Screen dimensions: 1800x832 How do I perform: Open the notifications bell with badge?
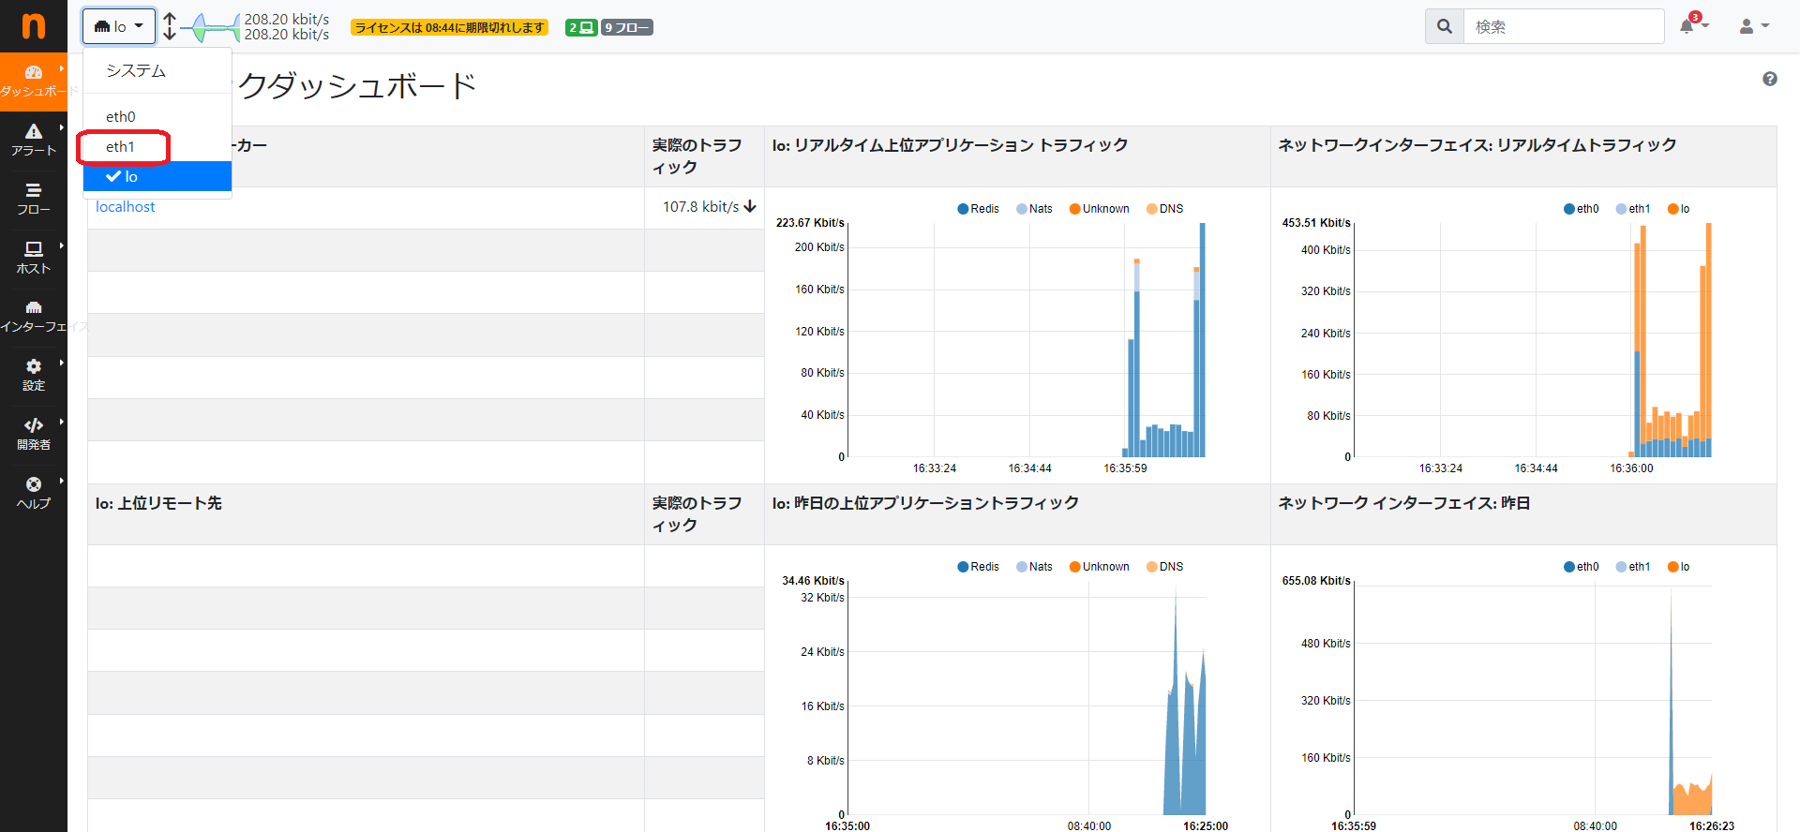coord(1693,25)
